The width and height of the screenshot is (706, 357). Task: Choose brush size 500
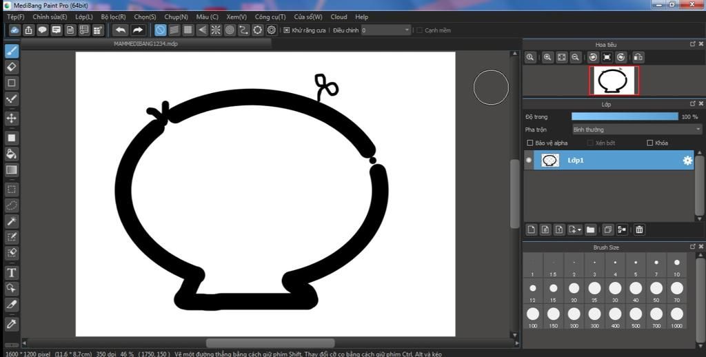coord(636,317)
